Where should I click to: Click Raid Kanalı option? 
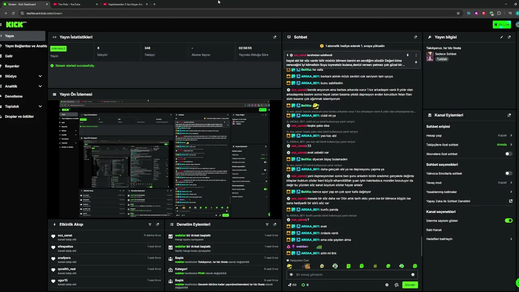point(434,230)
